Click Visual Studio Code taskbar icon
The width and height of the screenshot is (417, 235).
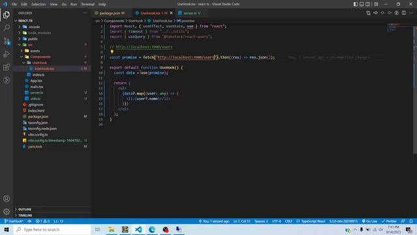pyautogui.click(x=138, y=229)
